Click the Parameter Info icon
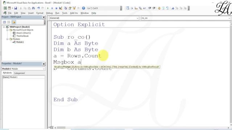 pyautogui.click(x=140, y=8)
